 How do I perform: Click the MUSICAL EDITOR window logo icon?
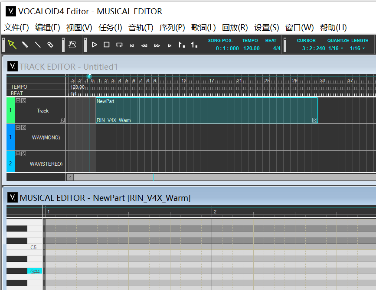(13, 197)
